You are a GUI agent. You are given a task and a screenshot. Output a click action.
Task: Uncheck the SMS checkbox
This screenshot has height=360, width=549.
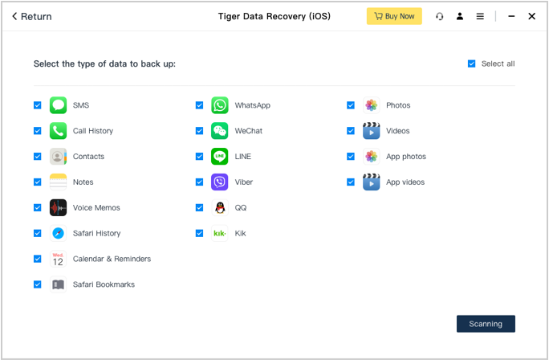click(x=38, y=105)
